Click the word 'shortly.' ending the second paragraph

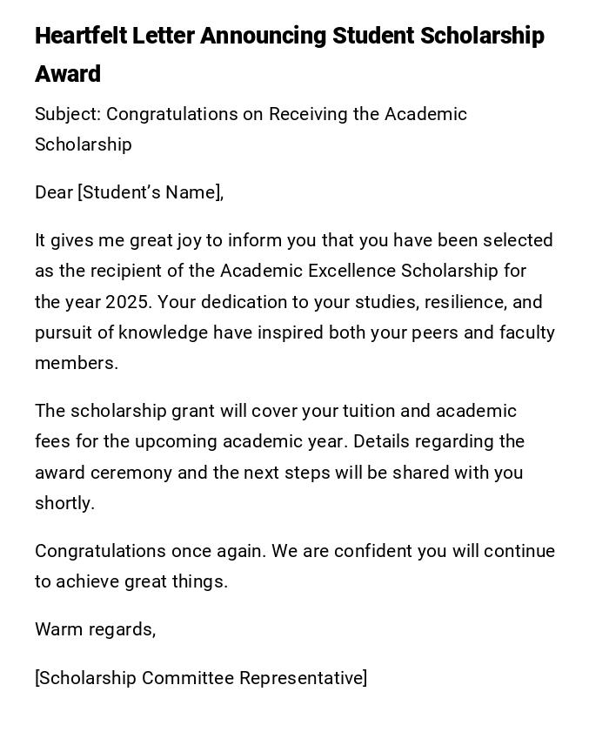(x=64, y=504)
